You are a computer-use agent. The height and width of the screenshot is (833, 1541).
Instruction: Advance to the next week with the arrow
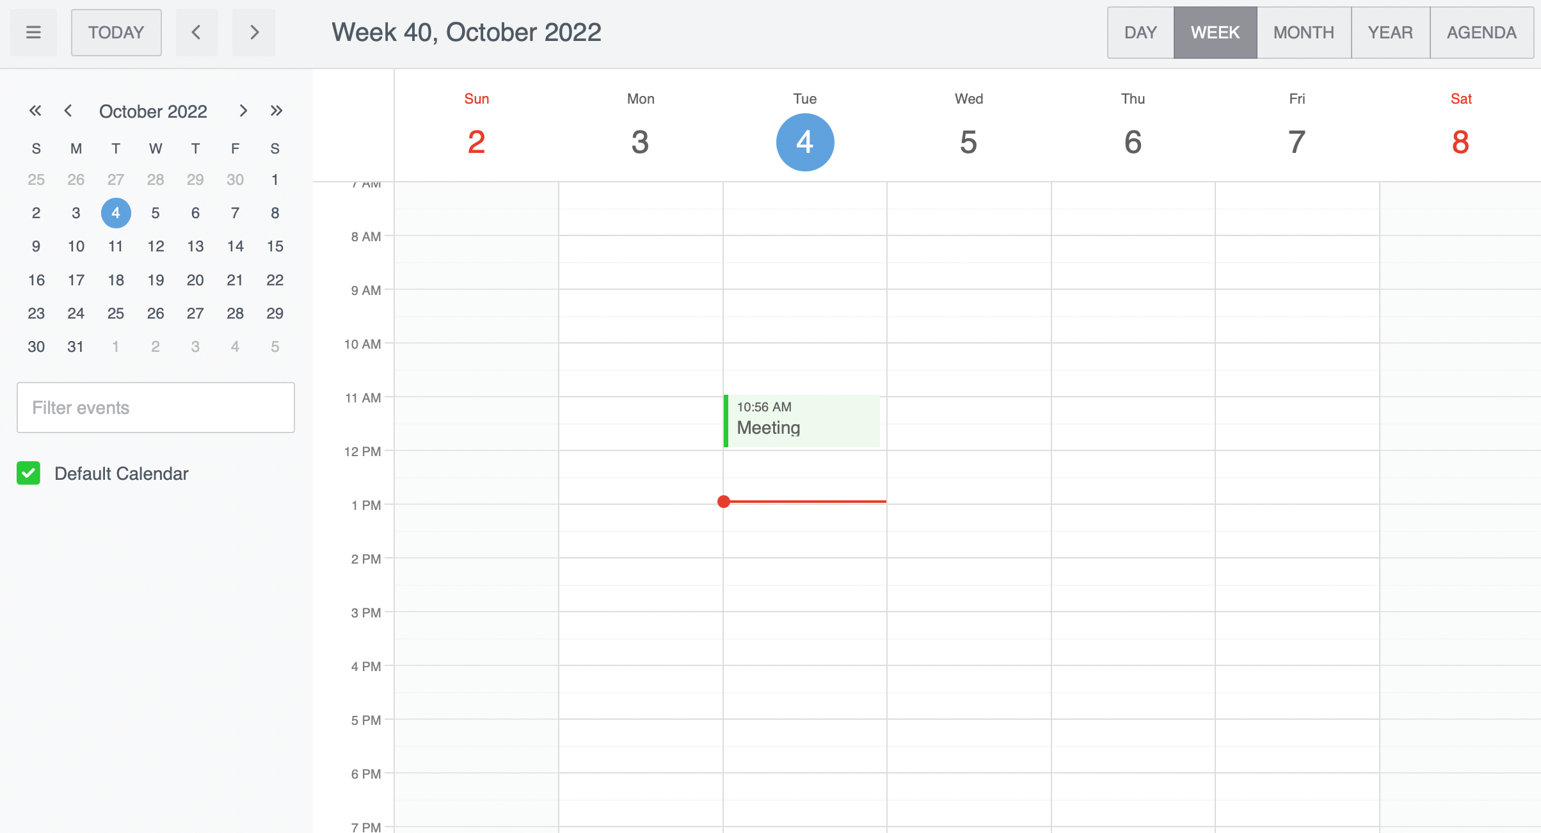[253, 32]
